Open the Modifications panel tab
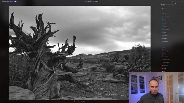Screen dimensions: 184x103 coord(170,5)
